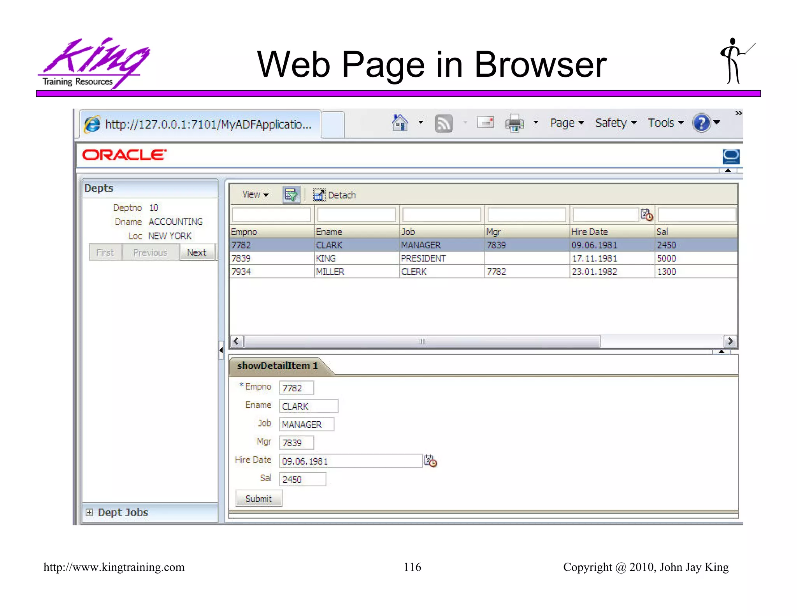
Task: Sort by the Ename column header
Action: [x=357, y=232]
